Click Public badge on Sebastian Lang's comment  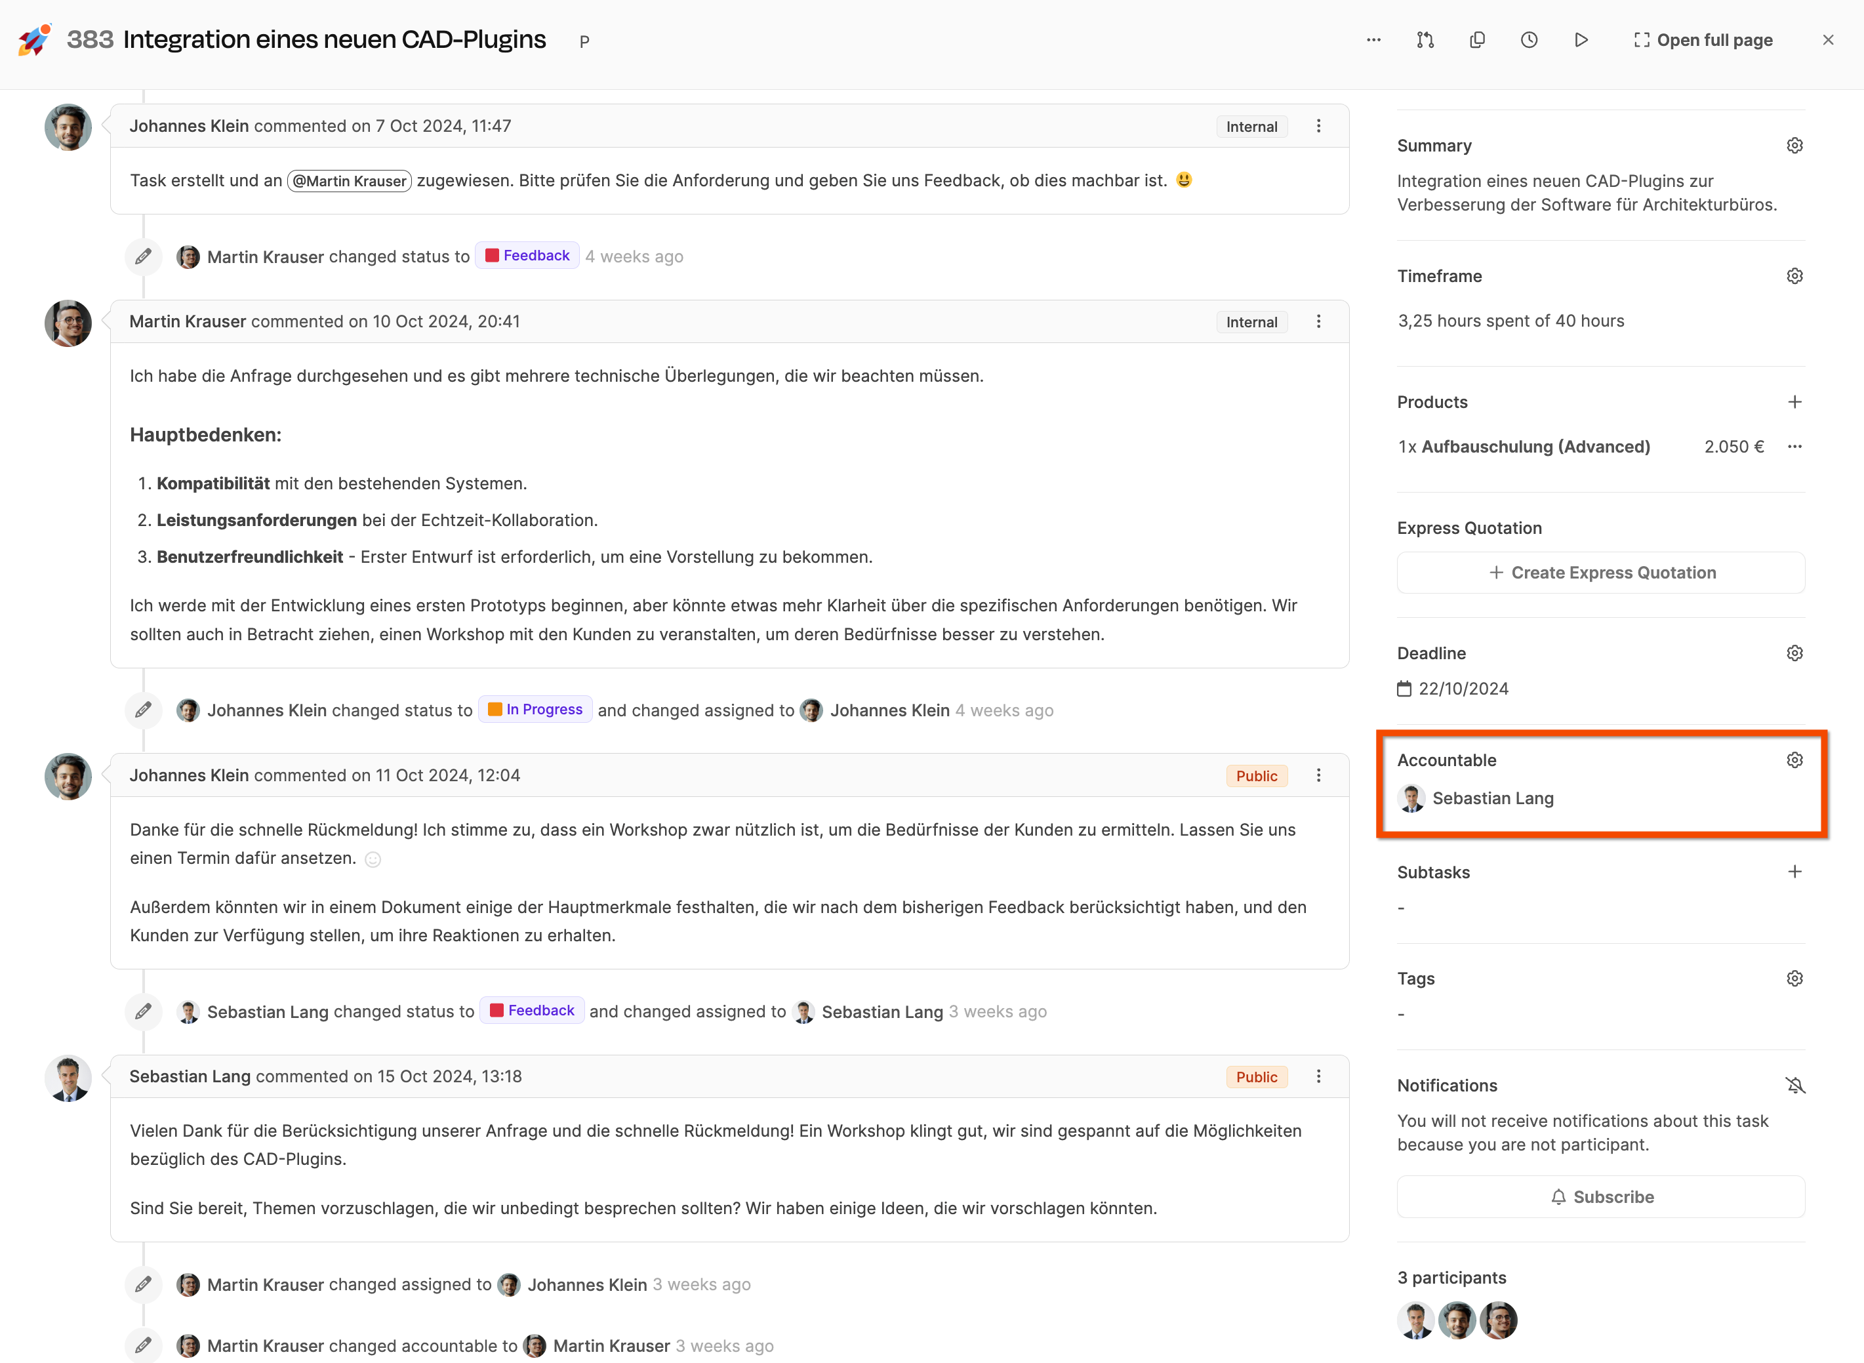coord(1256,1077)
